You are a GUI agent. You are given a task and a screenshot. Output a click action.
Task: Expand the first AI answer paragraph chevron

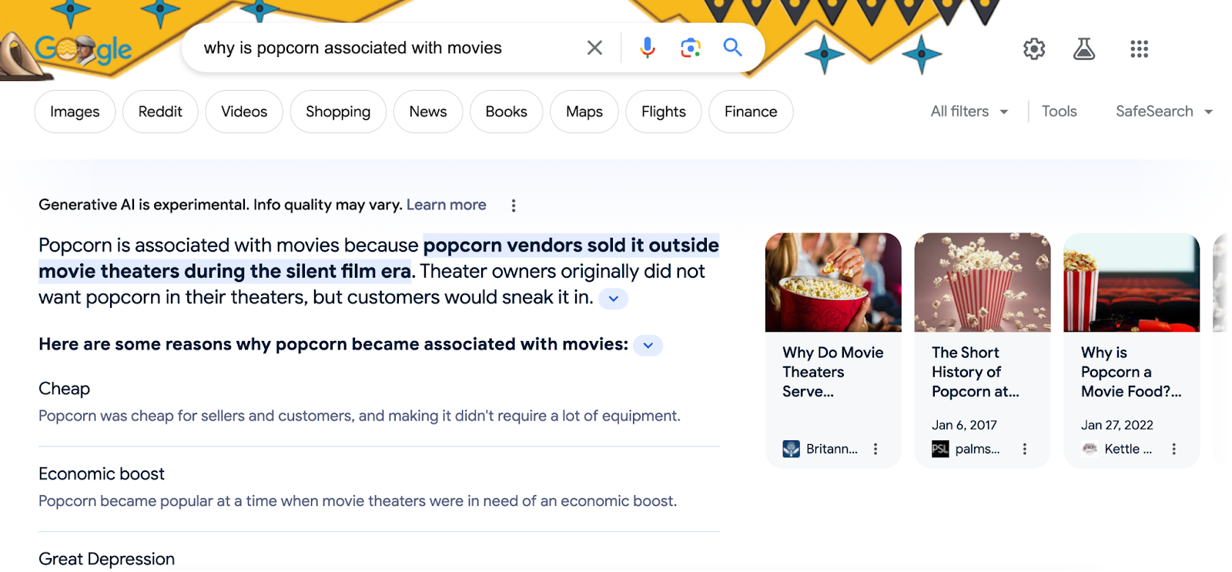click(613, 299)
